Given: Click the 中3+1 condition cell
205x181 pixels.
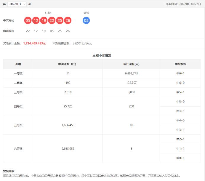Looking at the screenshot, I should pos(180,130).
